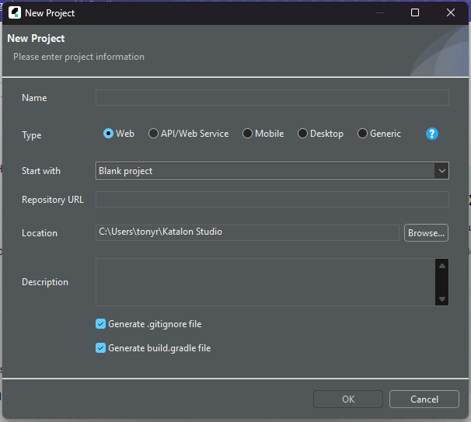Image resolution: width=471 pixels, height=422 pixels.
Task: Uncheck Generate build.gradle file option
Action: coord(101,348)
